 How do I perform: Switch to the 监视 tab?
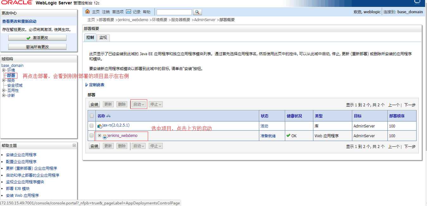tap(103, 37)
